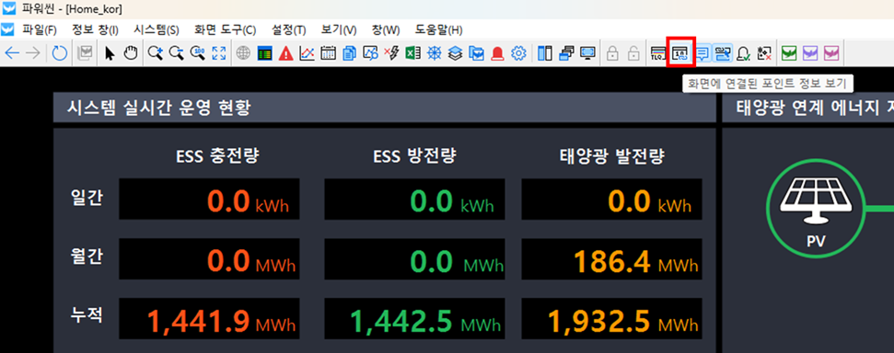Open the 화면 도구(C) menu
894x353 pixels.
(226, 29)
